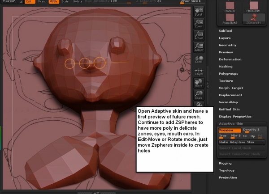Expand the Layers palette section
The height and width of the screenshot is (194, 269).
coord(225,38)
